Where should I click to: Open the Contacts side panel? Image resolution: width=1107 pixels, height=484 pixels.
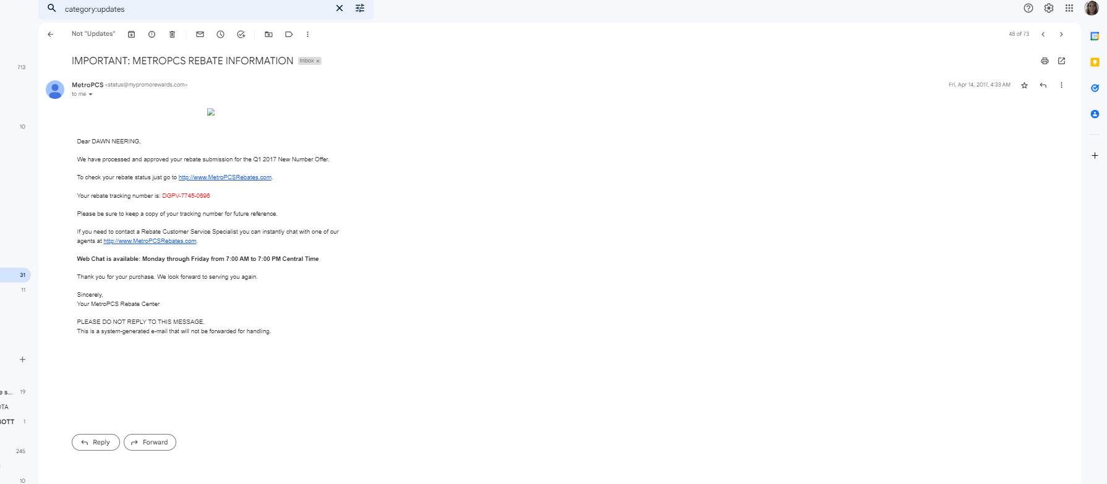tap(1095, 114)
